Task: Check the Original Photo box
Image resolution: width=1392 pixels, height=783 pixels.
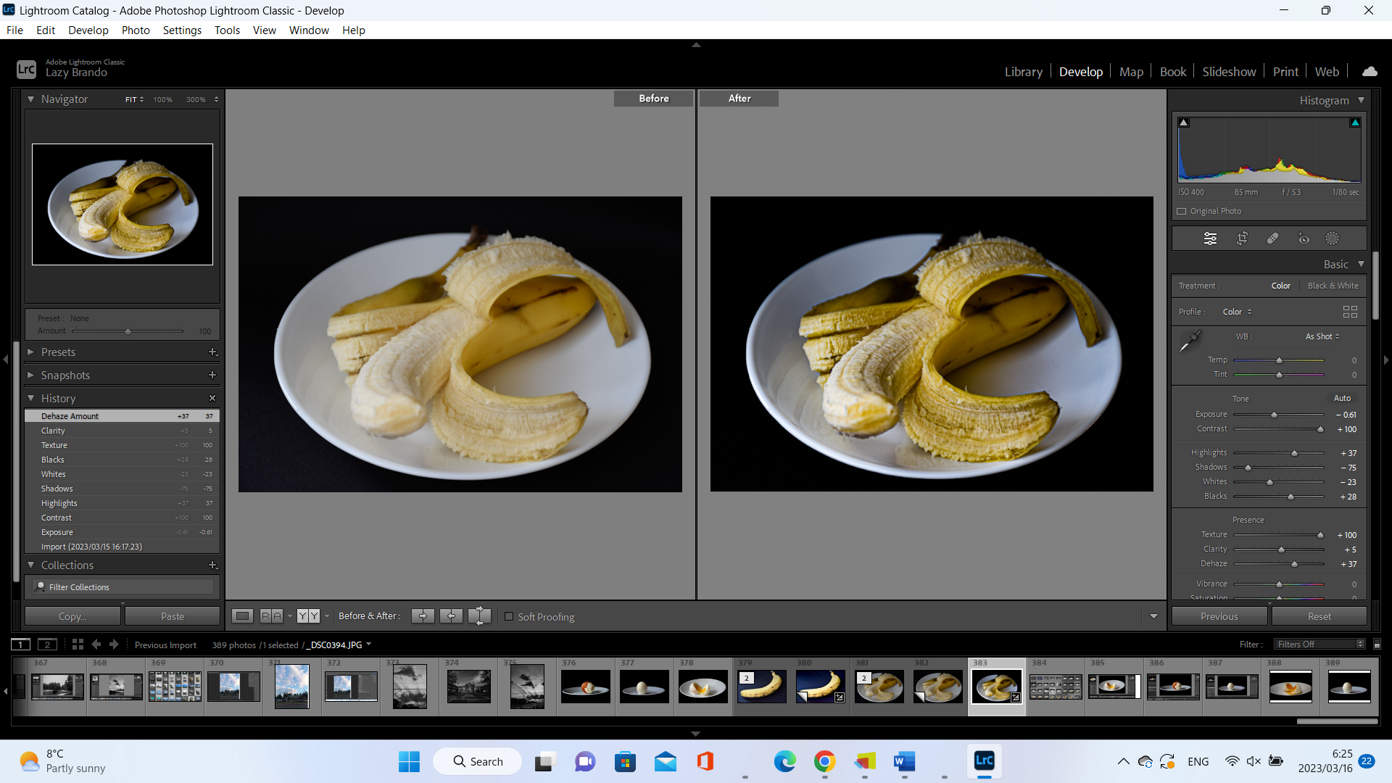Action: point(1182,212)
